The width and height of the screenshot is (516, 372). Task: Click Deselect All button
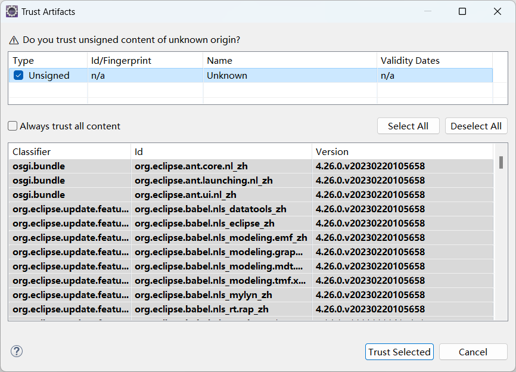476,126
